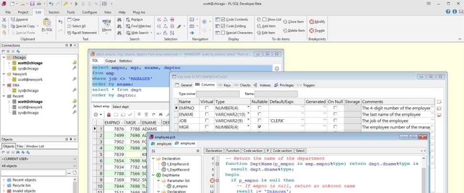Click the breakpoint marker on code line 10
The width and height of the screenshot is (464, 193).
pyautogui.click(x=213, y=180)
